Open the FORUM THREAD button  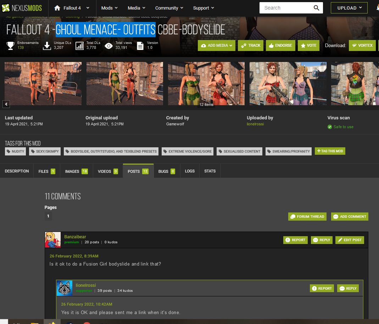coord(307,217)
